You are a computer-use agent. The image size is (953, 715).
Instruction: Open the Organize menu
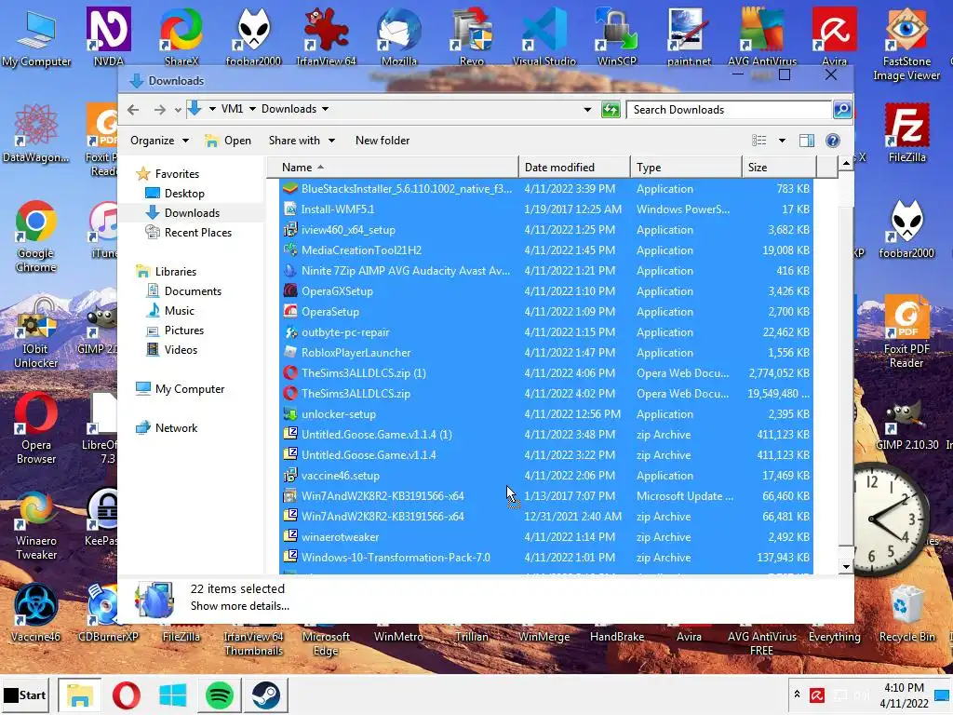pyautogui.click(x=159, y=141)
